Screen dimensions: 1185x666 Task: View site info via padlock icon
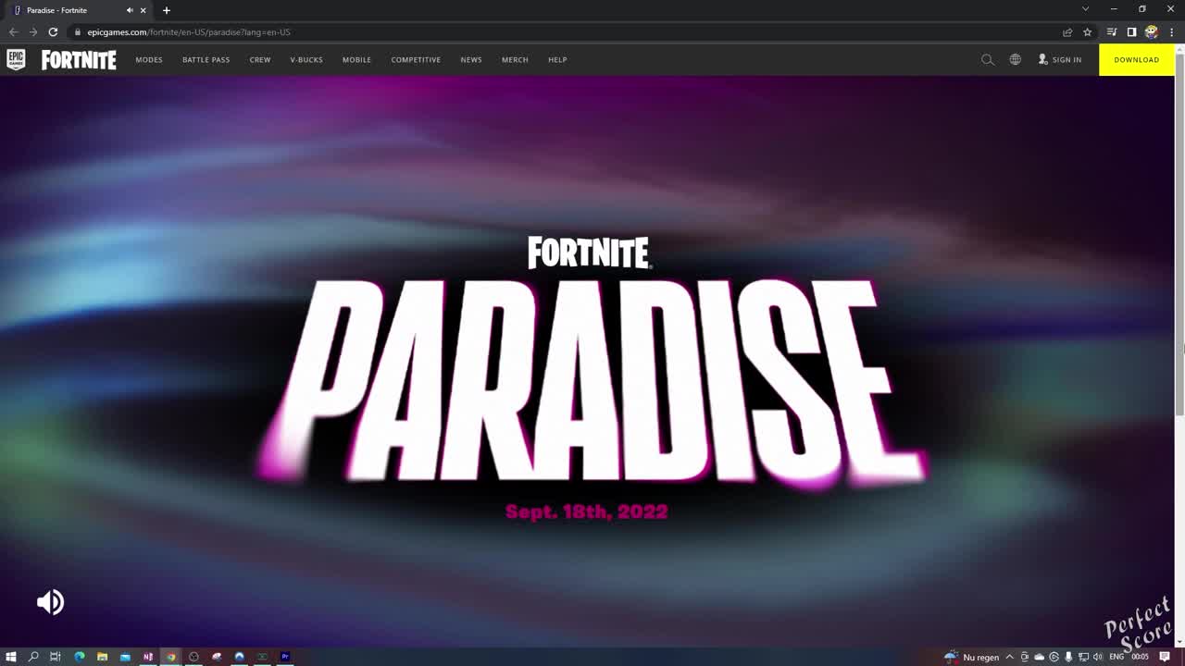tap(78, 32)
